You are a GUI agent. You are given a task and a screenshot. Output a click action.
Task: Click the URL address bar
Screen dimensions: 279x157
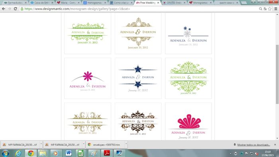click(x=139, y=9)
